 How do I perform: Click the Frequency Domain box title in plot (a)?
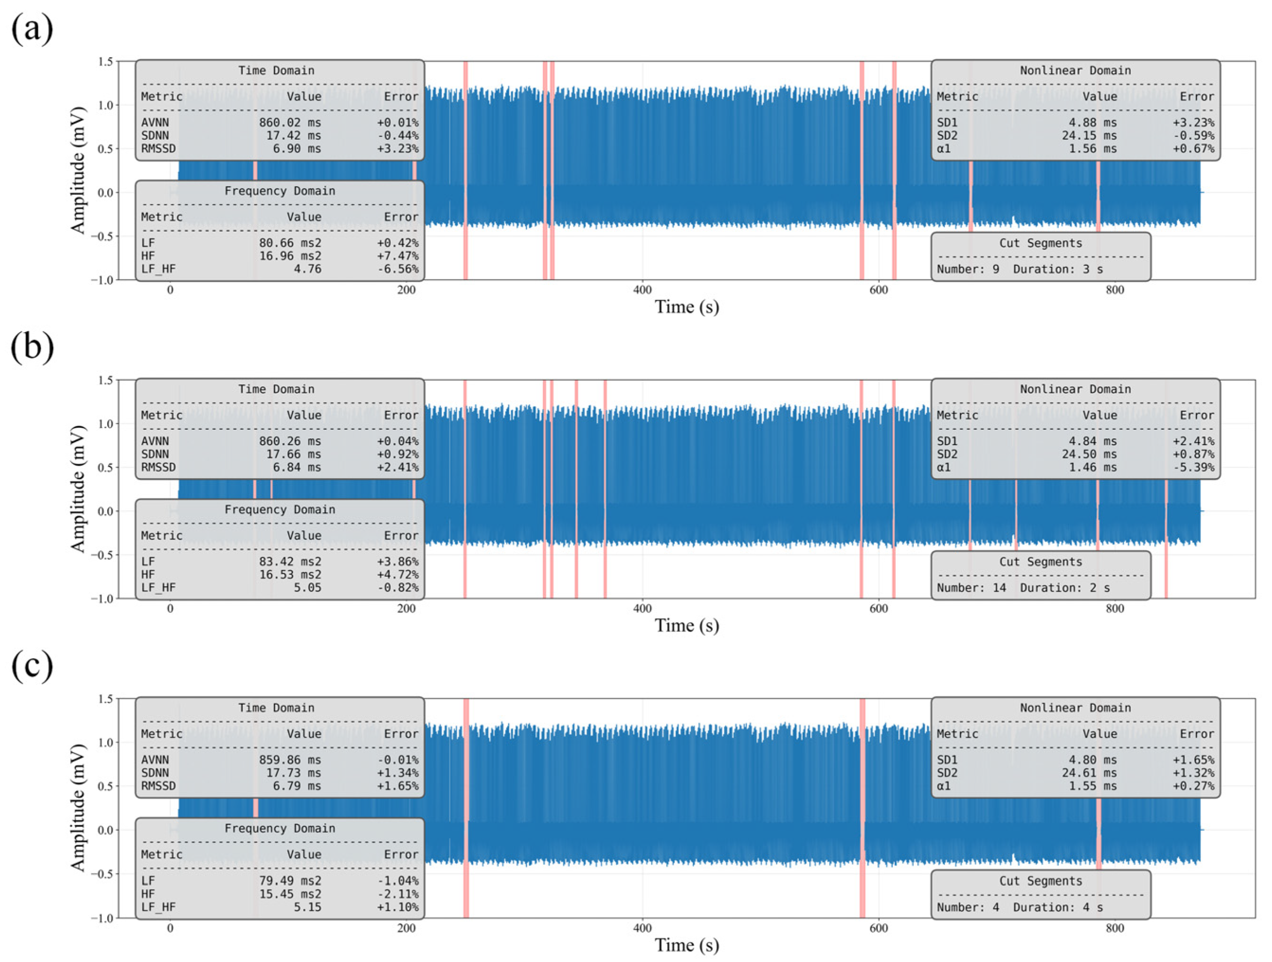pyautogui.click(x=280, y=191)
